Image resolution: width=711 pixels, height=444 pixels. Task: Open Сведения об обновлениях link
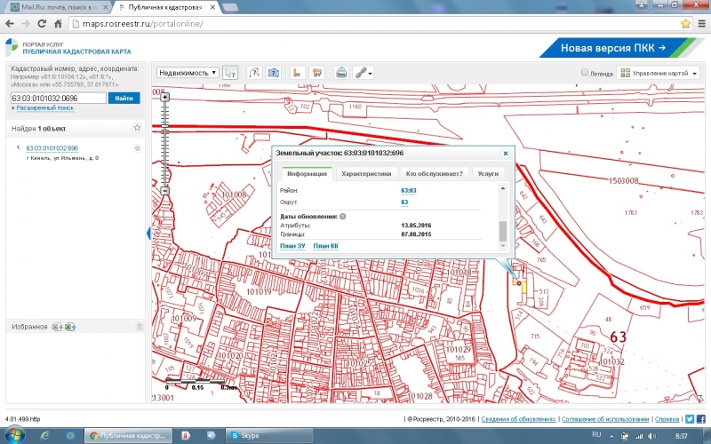pyautogui.click(x=518, y=419)
